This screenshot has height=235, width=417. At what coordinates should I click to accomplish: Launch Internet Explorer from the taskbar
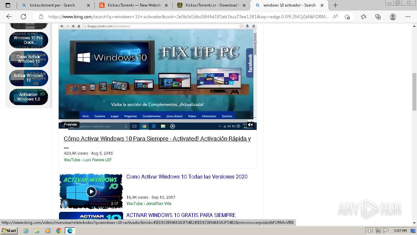point(26,231)
